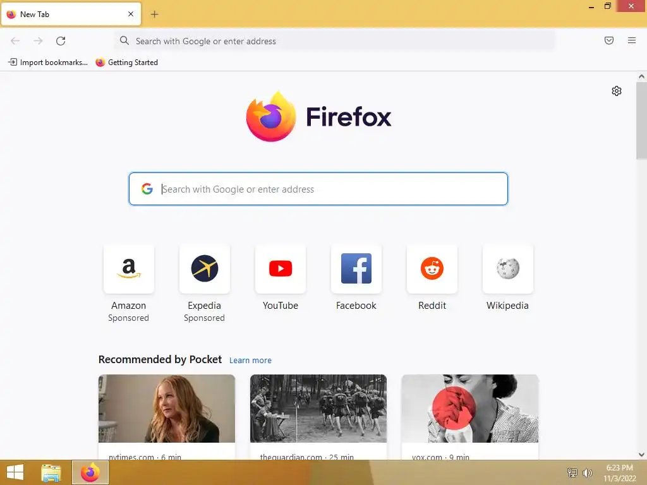
Task: Click the vertical scrollbar thumb
Action: click(641, 120)
